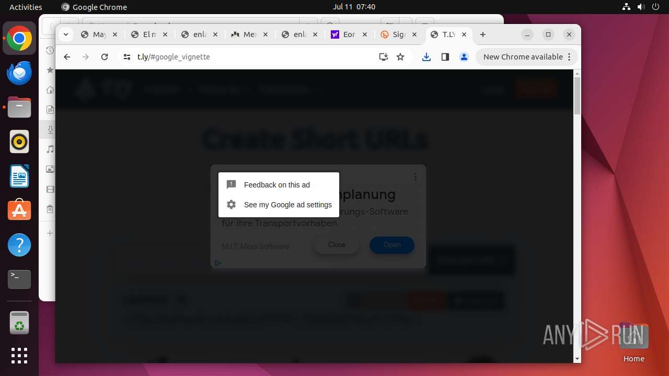
Task: Switch to the Yahoo 'Eor' tab
Action: click(x=349, y=34)
